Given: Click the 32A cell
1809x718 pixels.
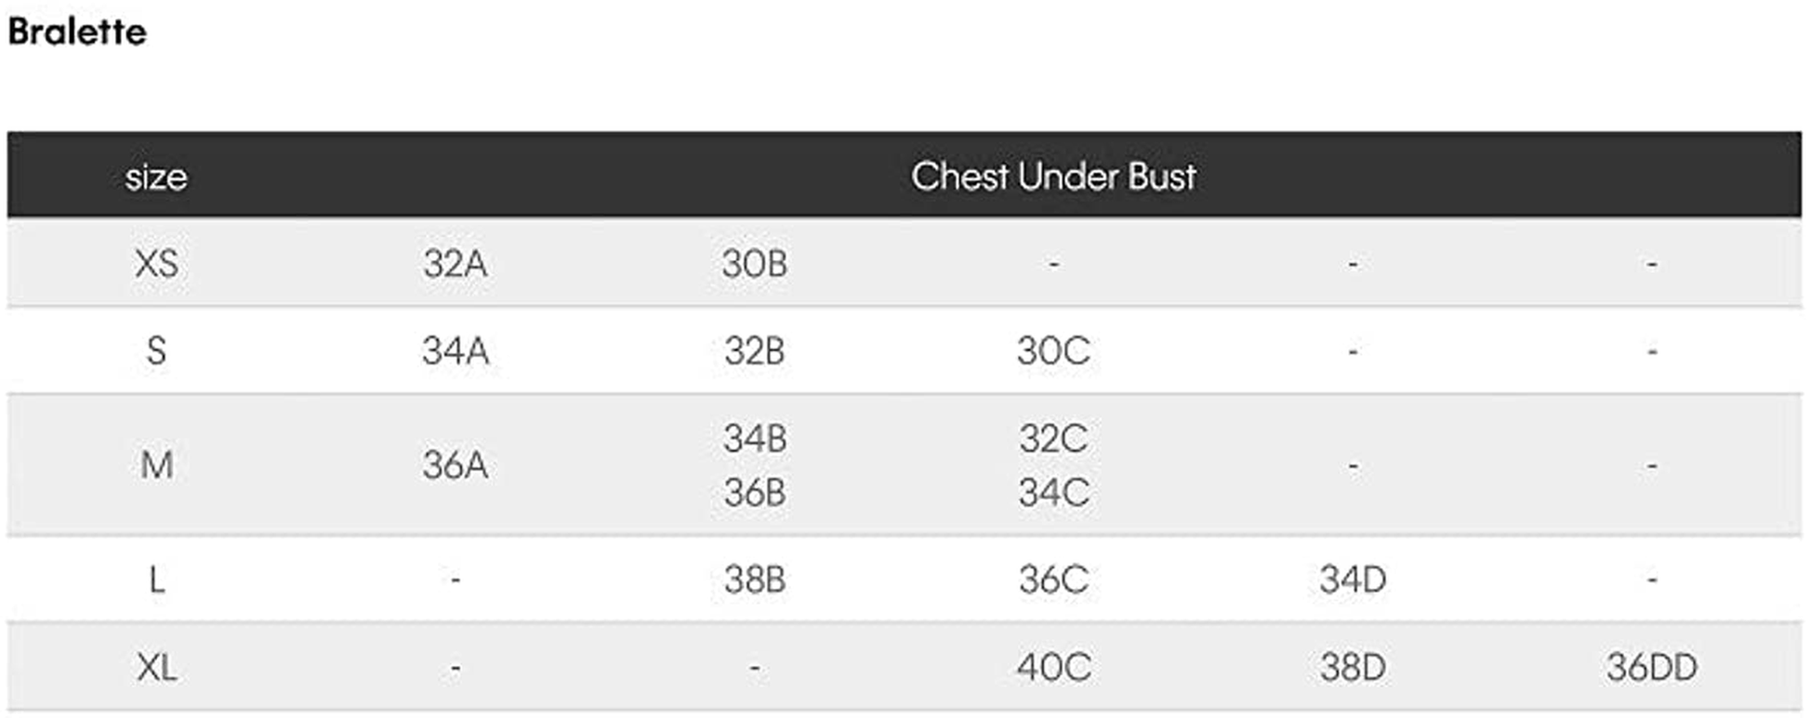Looking at the screenshot, I should coord(455,264).
